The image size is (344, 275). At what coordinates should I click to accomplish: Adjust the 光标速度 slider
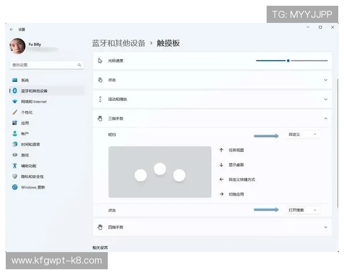[x=292, y=61]
